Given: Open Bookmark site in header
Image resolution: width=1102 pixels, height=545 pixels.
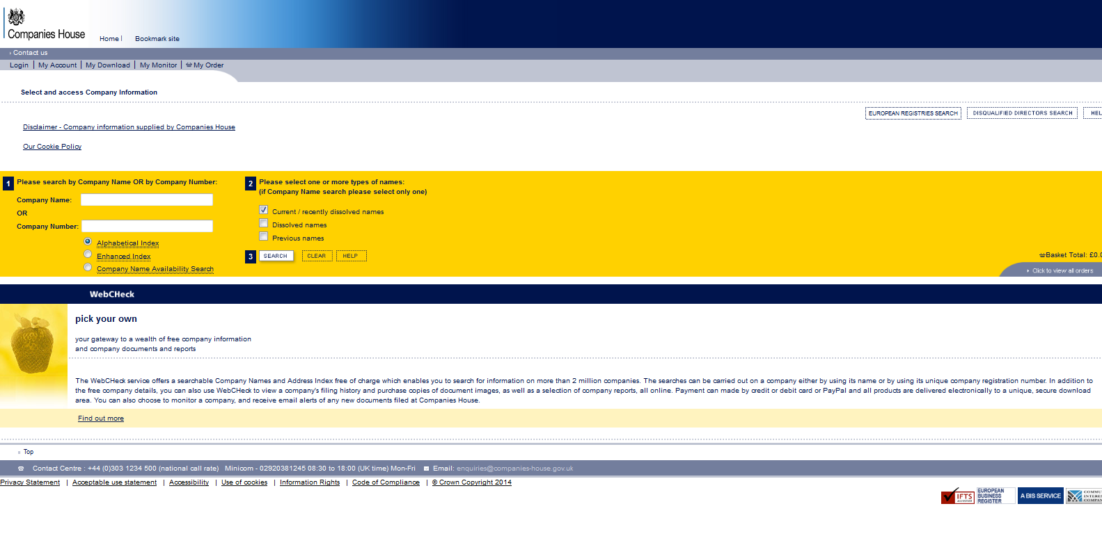Looking at the screenshot, I should [157, 39].
